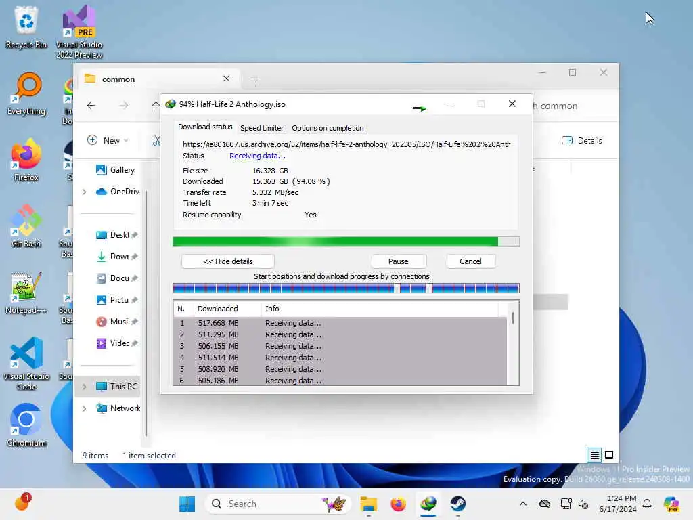This screenshot has width=693, height=520.
Task: Open Downloads pinned folder in sidebar
Action: pos(116,257)
